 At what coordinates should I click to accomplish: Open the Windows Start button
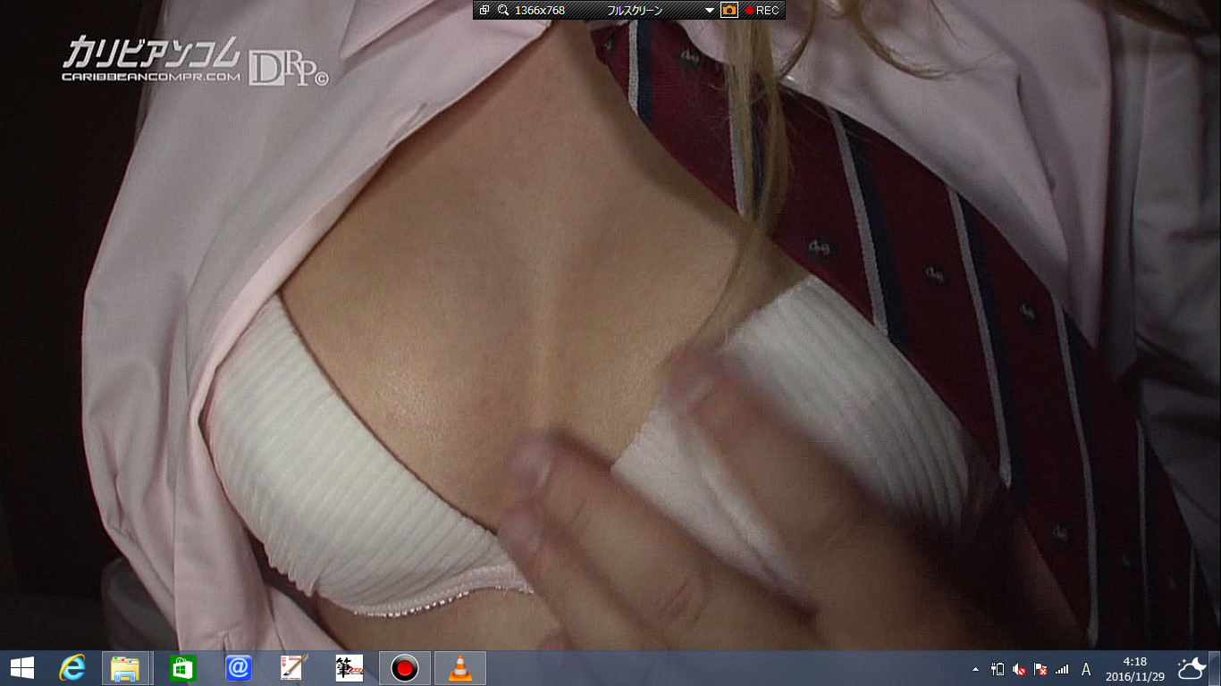coord(21,668)
